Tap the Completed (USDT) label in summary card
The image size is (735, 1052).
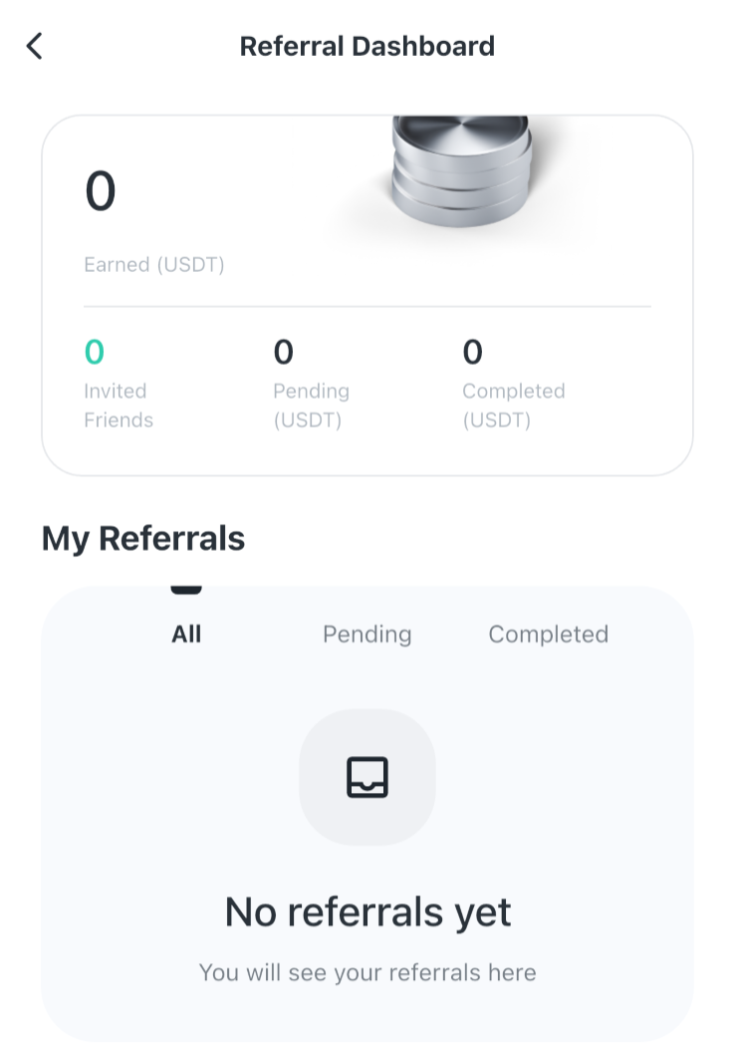[x=514, y=405]
